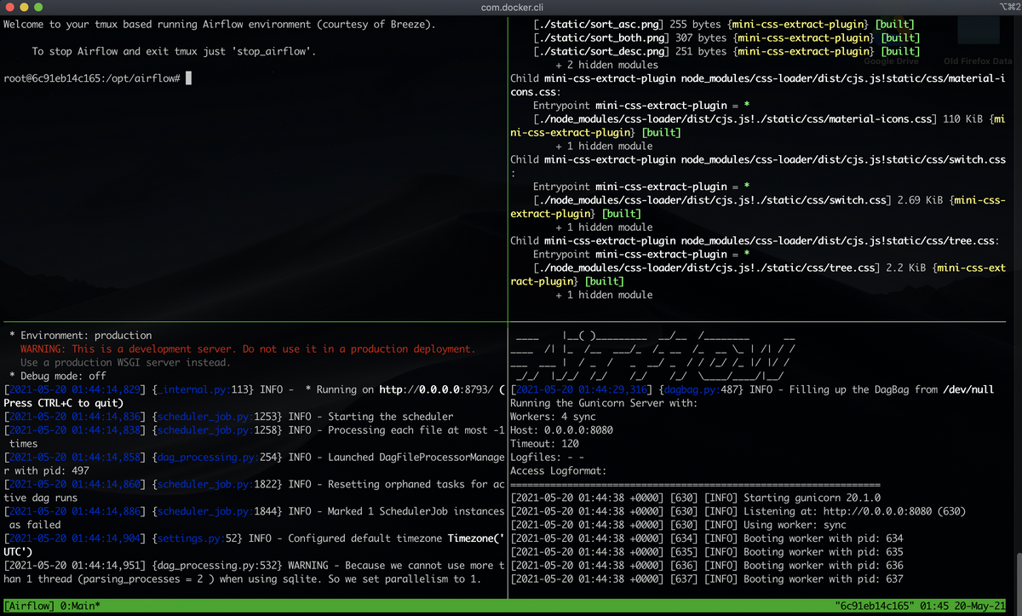Click the 'Host: 0.0.0.0:8080' line
This screenshot has width=1022, height=616.
(561, 430)
